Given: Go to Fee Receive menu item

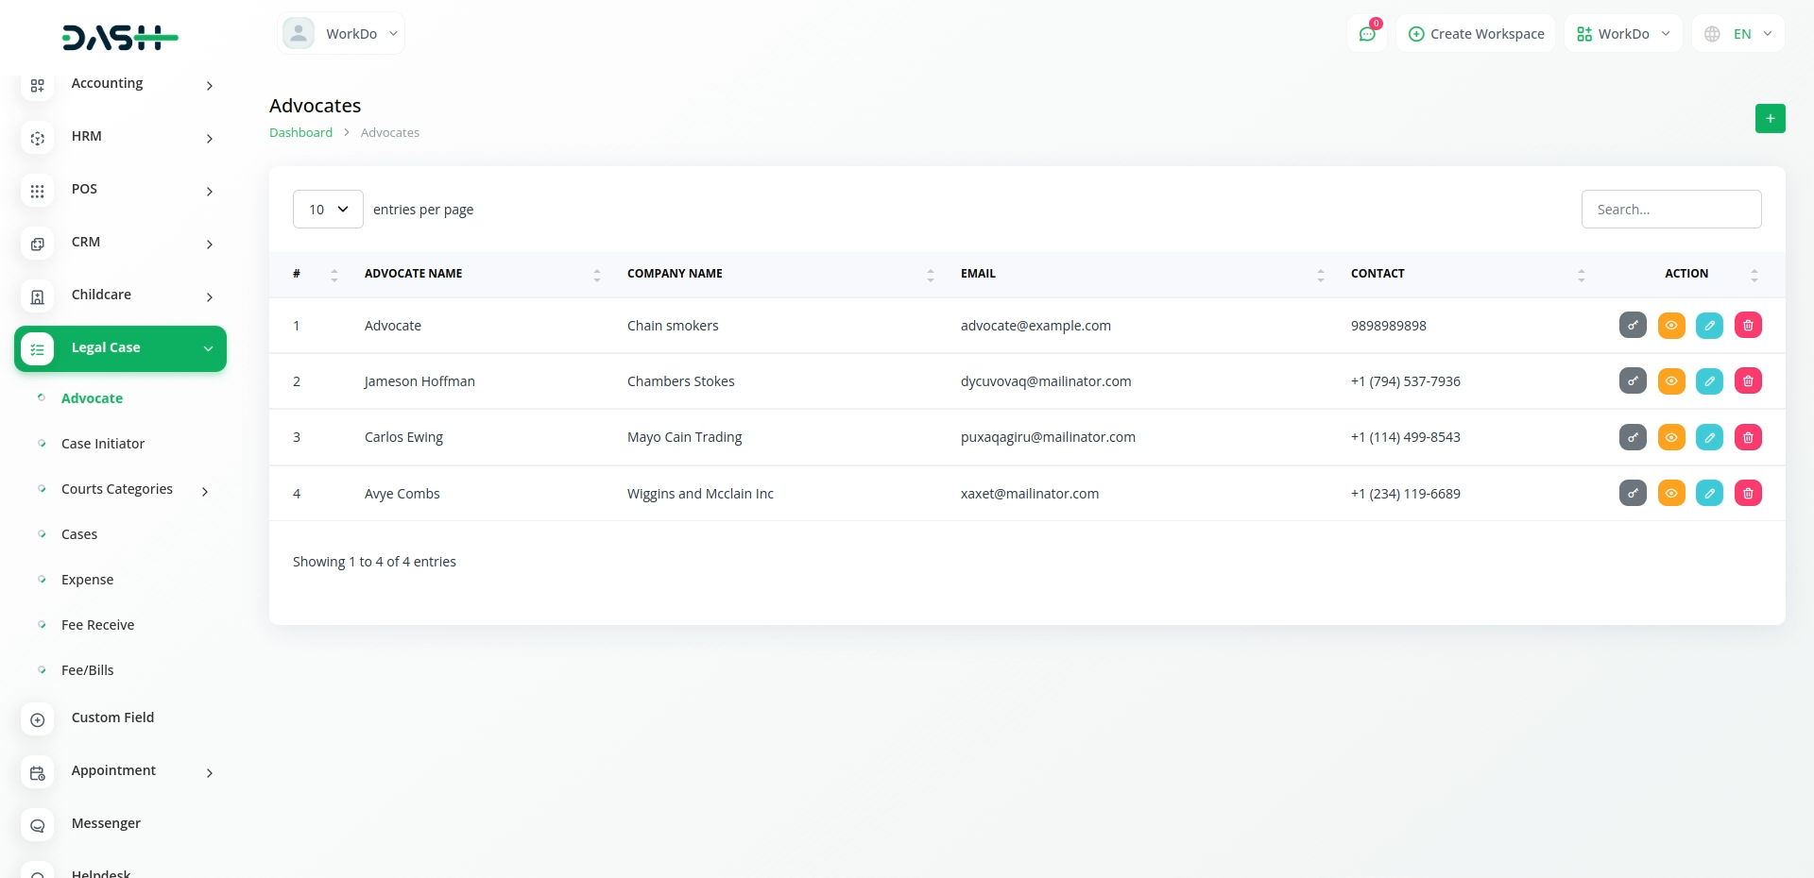Looking at the screenshot, I should tap(97, 625).
